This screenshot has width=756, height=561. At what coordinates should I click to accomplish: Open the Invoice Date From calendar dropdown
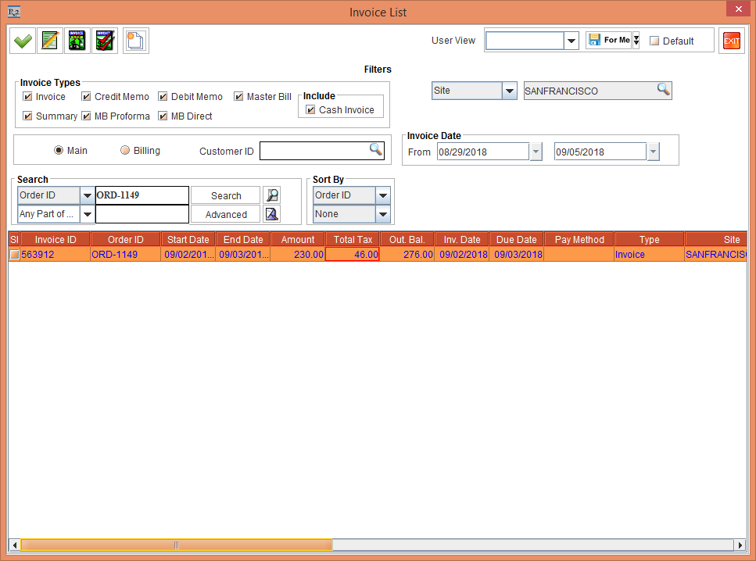(536, 152)
